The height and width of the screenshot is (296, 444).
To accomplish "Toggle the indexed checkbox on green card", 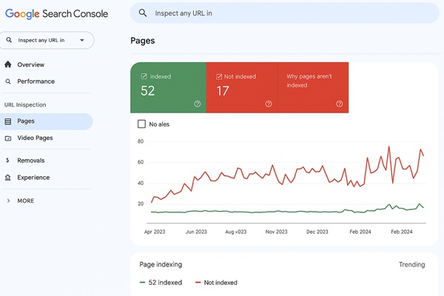I will click(x=144, y=76).
